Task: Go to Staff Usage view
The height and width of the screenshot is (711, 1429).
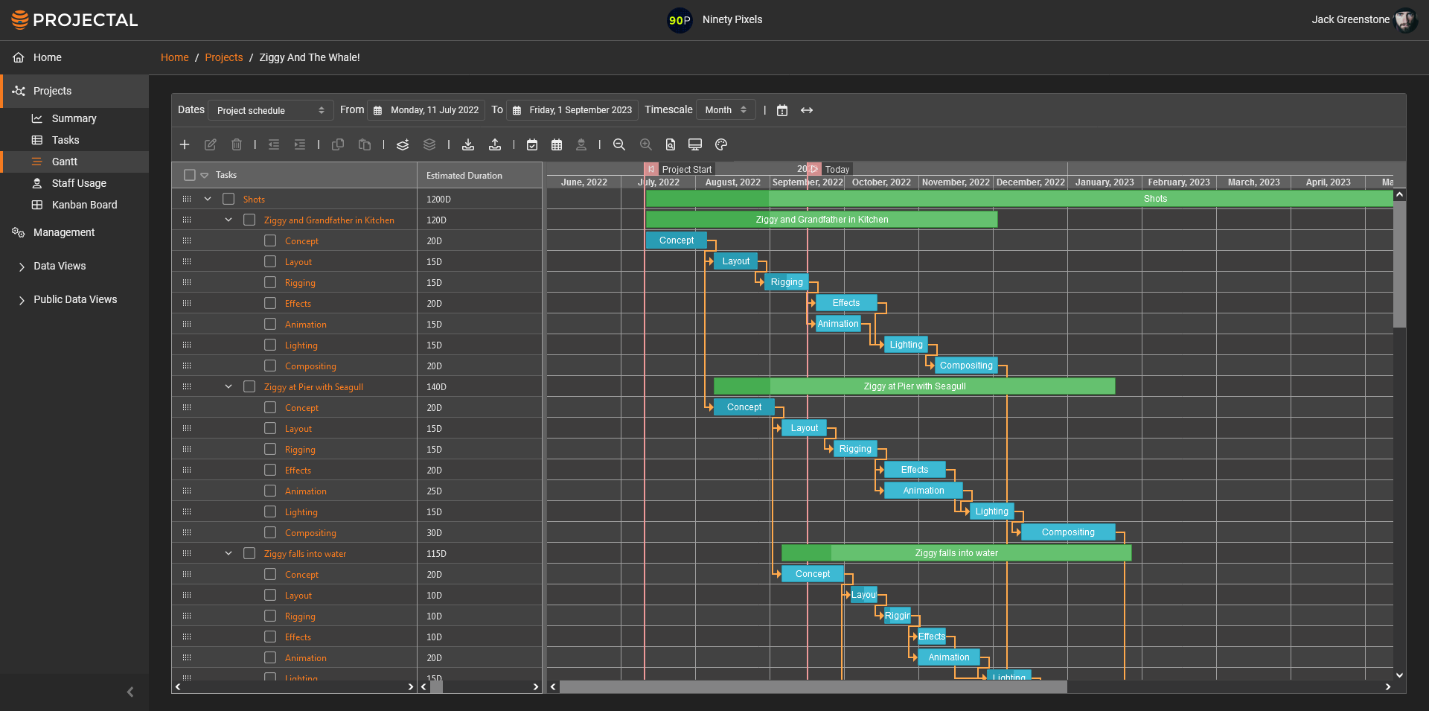Action: point(79,183)
